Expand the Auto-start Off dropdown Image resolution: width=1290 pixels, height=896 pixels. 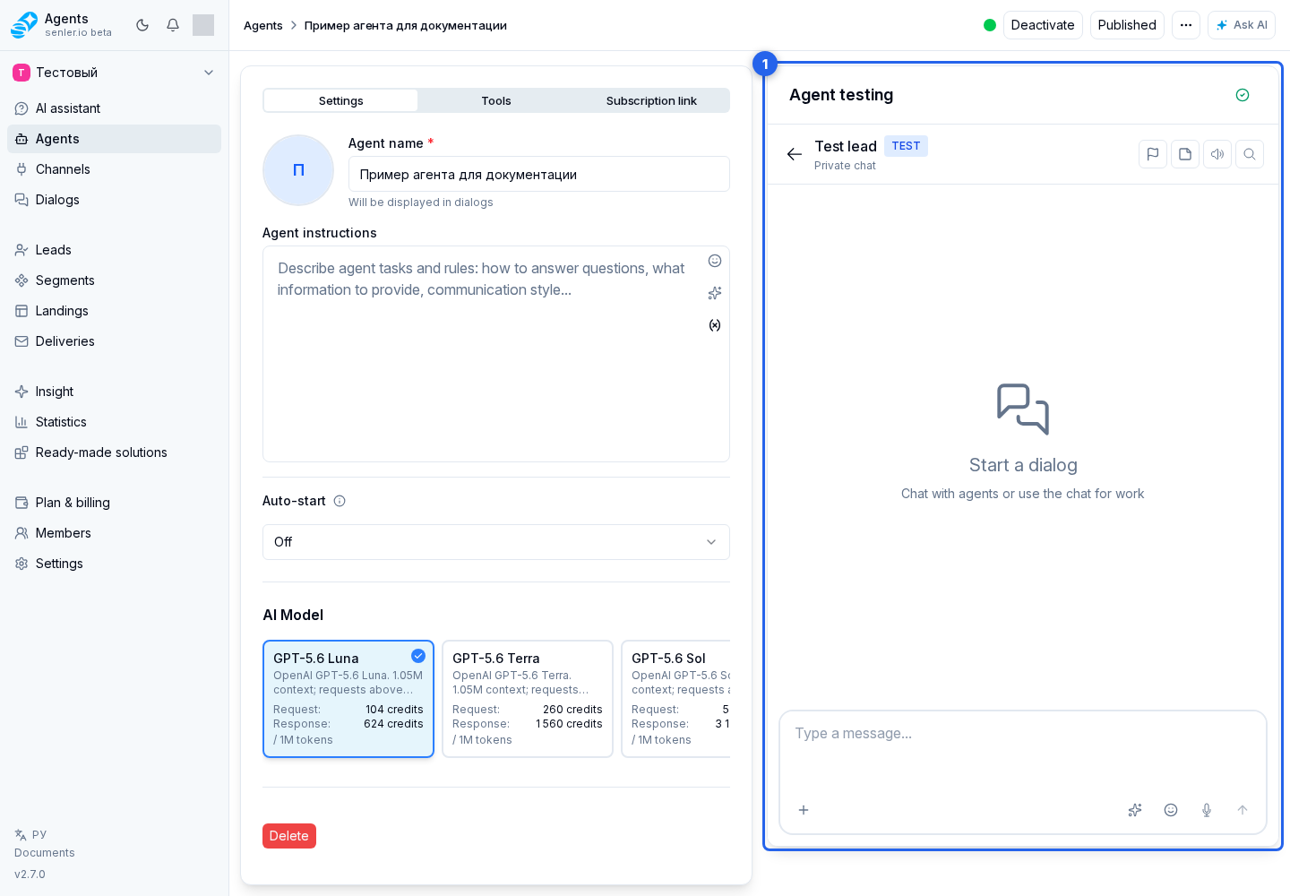tap(496, 542)
